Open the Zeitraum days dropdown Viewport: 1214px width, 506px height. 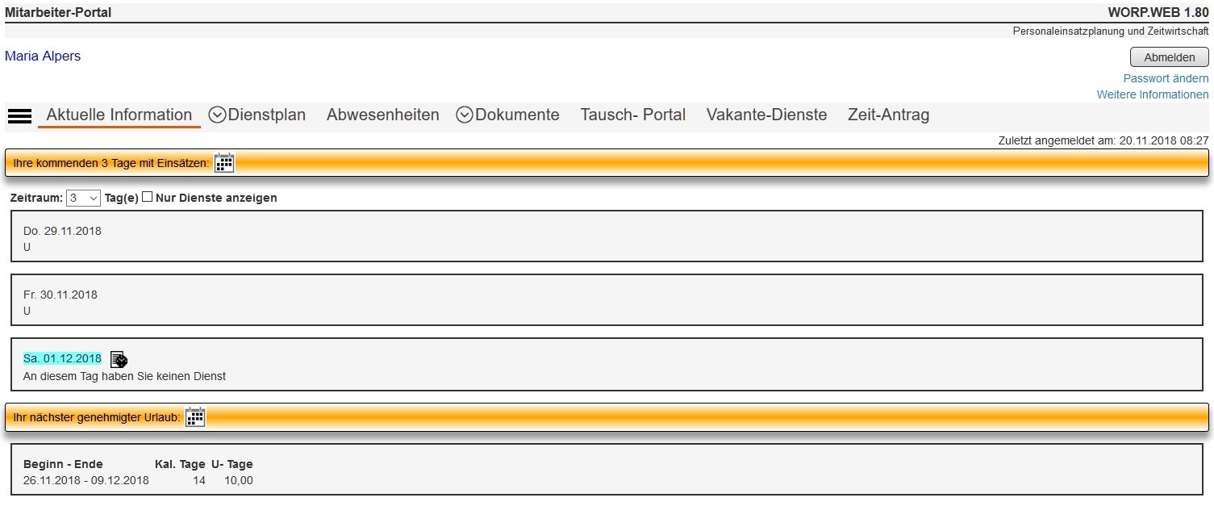pos(83,198)
